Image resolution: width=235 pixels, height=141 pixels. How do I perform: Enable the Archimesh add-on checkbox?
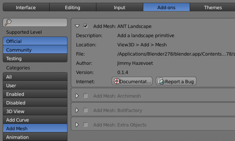point(86,96)
